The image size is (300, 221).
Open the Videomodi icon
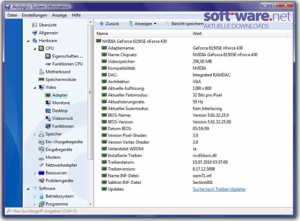(48, 118)
